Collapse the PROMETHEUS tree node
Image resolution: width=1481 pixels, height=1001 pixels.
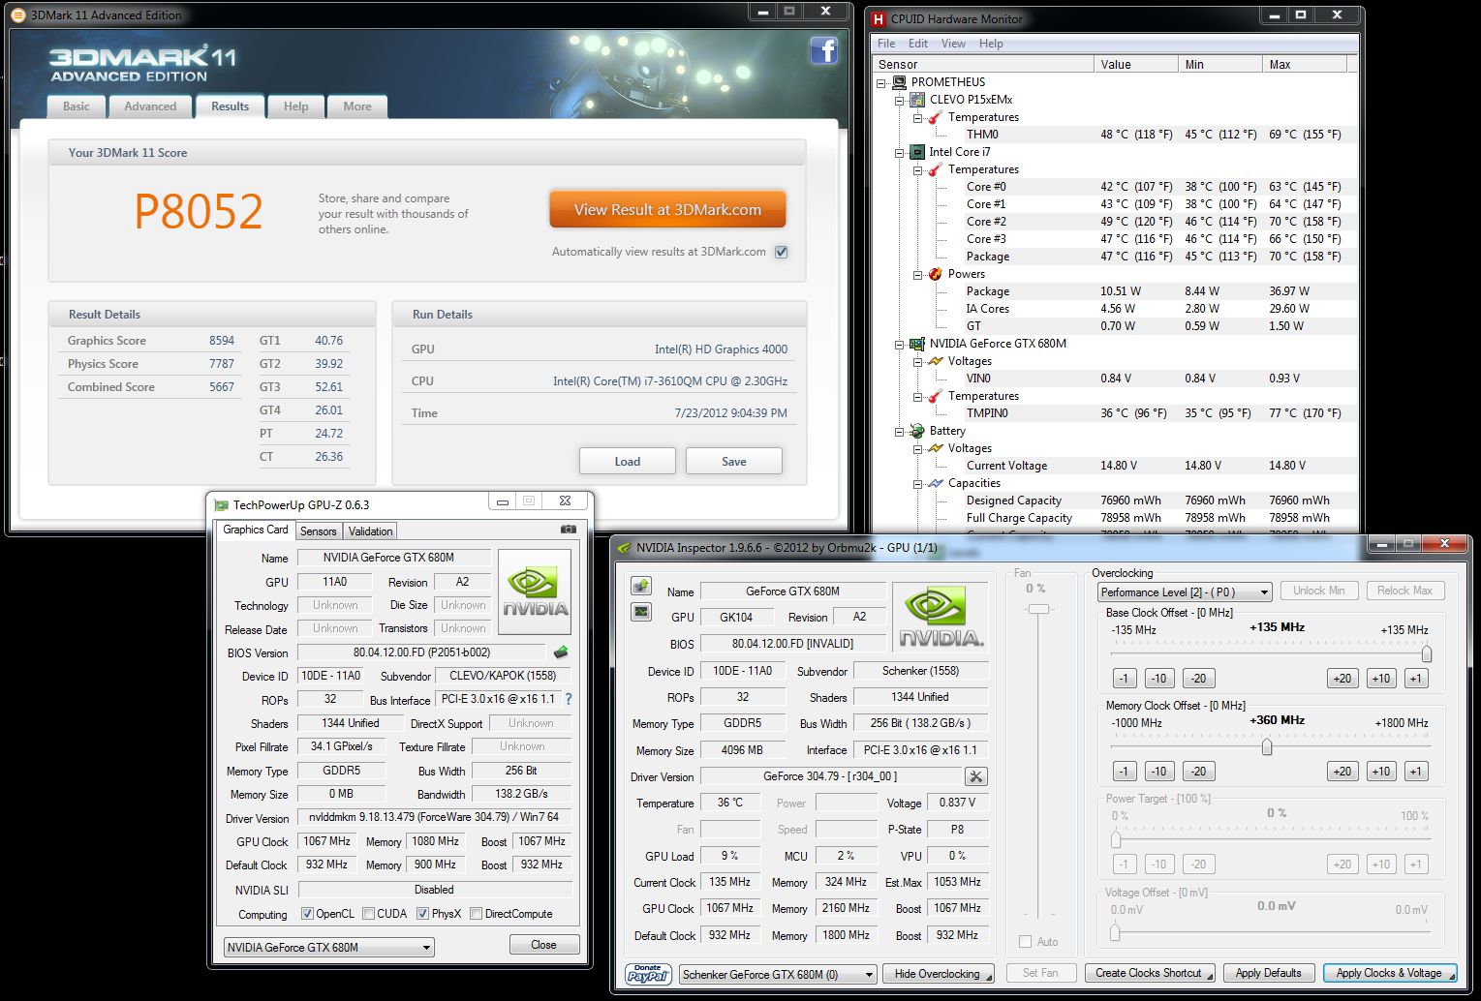[x=881, y=82]
